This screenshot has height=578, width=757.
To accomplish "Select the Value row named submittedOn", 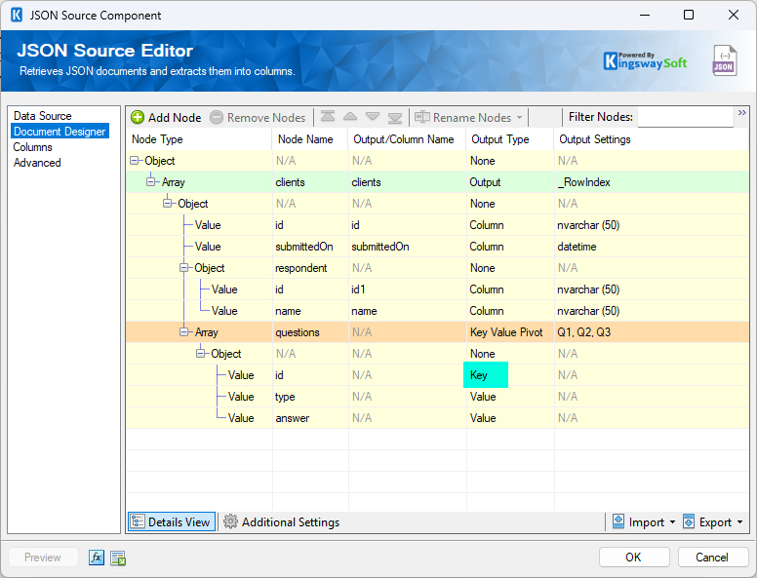I will tap(437, 246).
